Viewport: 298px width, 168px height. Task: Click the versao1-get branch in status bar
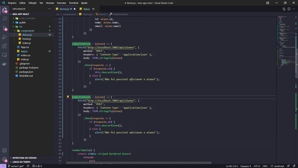16,166
